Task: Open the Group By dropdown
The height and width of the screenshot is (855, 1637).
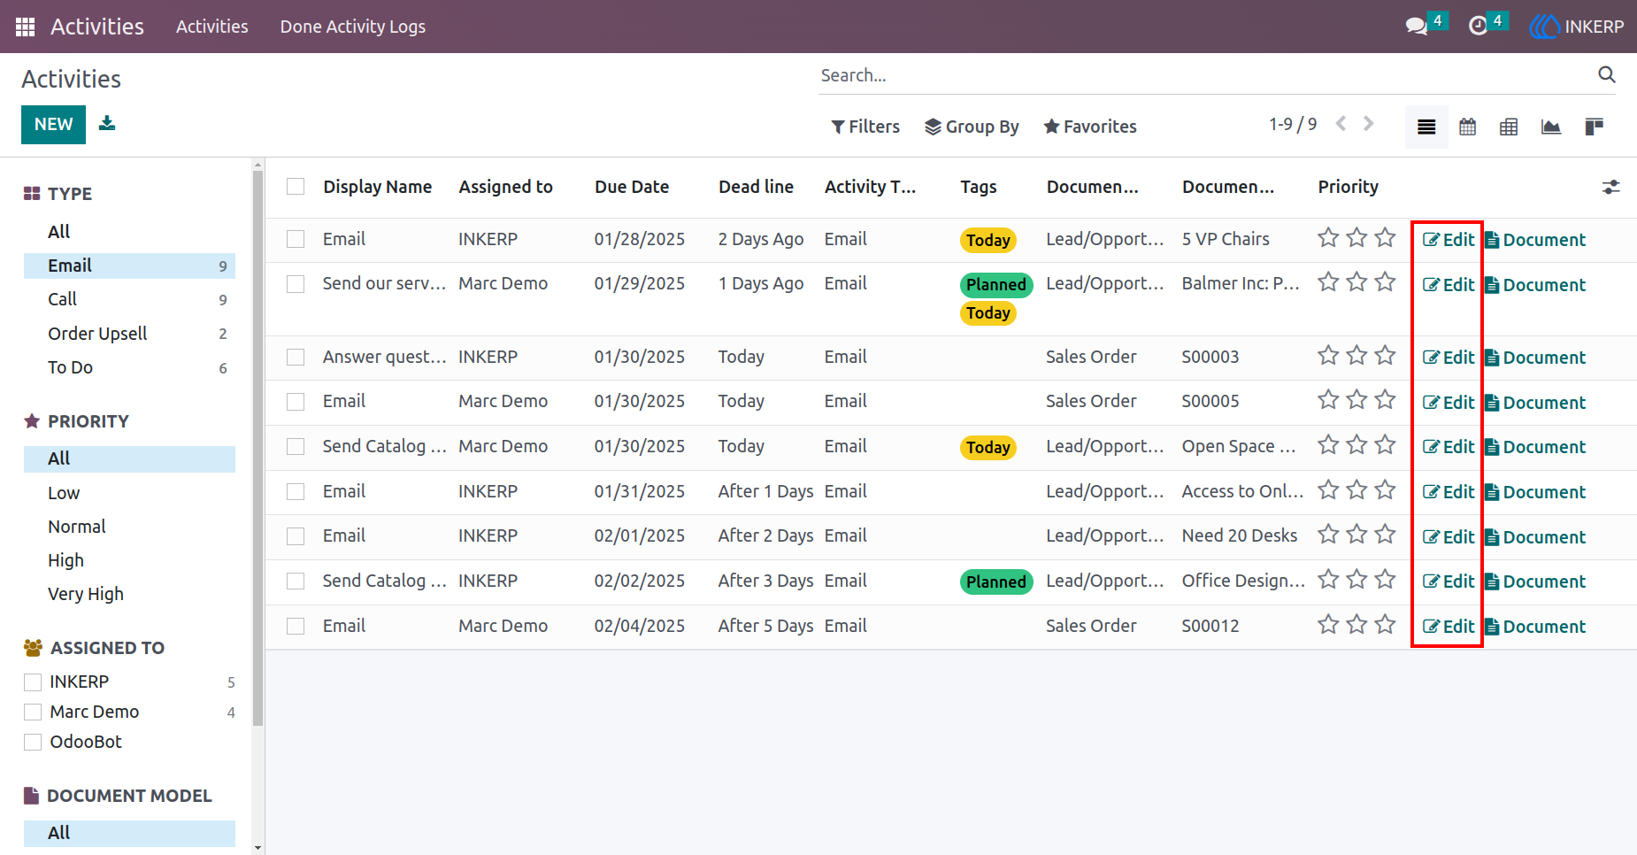Action: (972, 127)
